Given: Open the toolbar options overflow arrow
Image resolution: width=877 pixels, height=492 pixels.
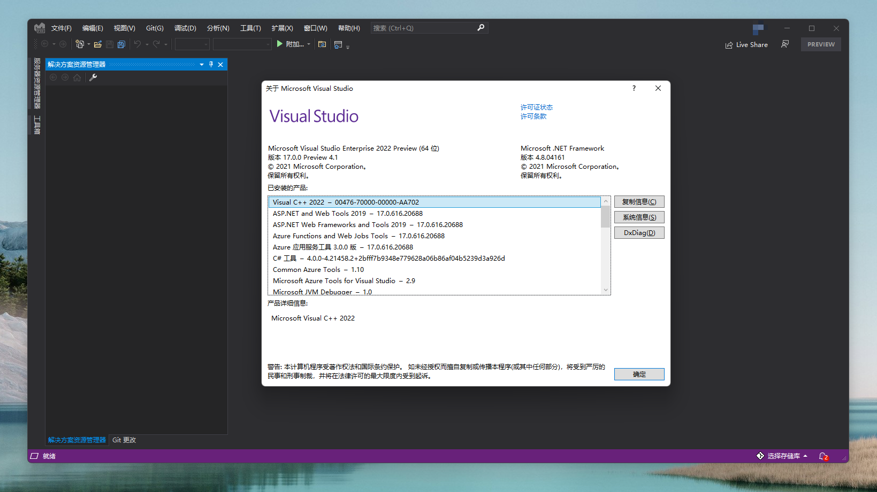Looking at the screenshot, I should (348, 47).
